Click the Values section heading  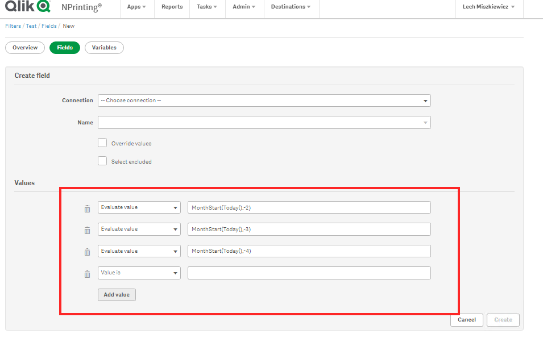(24, 182)
